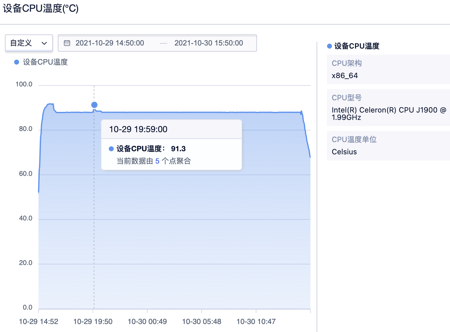Select 设备CPU温度 heading text in right panel

point(357,46)
